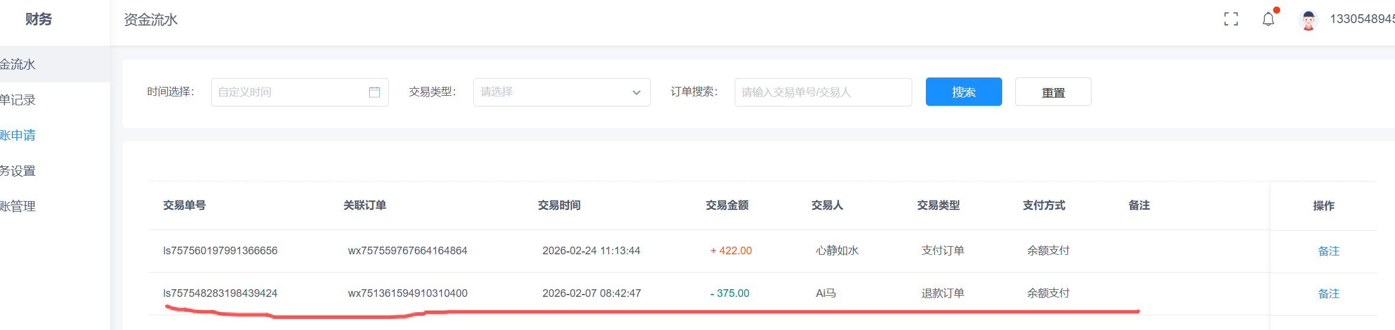The height and width of the screenshot is (330, 1395).
Task: Click order number wx757559767664164864
Action: (x=407, y=251)
